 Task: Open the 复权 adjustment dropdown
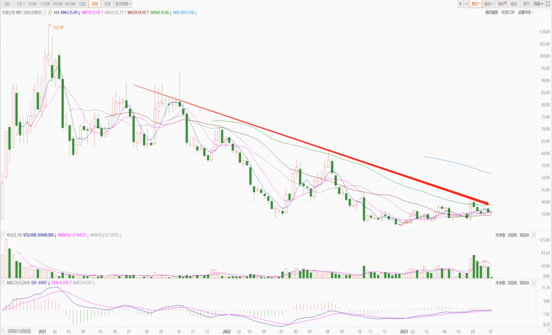coord(476,4)
